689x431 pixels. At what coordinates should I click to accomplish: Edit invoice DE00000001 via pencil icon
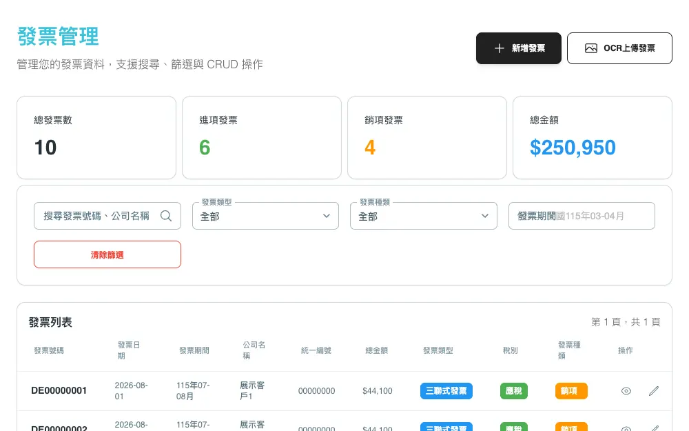pyautogui.click(x=654, y=391)
